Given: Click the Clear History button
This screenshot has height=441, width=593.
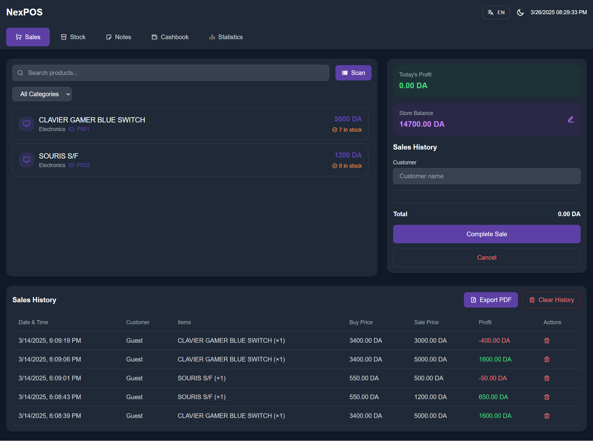Looking at the screenshot, I should 552,300.
